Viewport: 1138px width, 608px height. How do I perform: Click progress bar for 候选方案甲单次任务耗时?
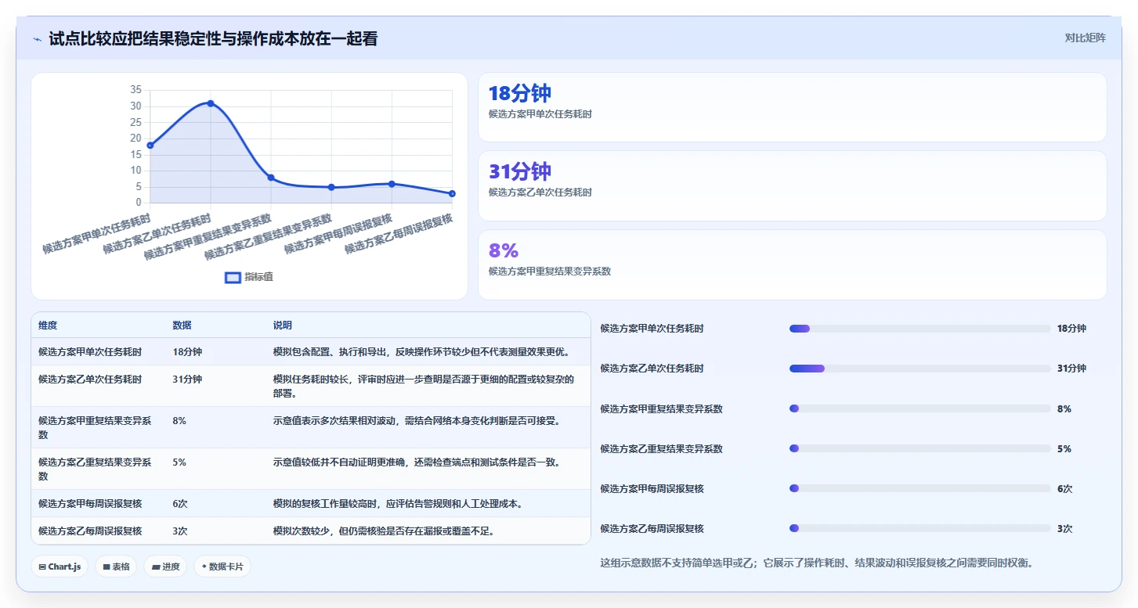tap(919, 329)
